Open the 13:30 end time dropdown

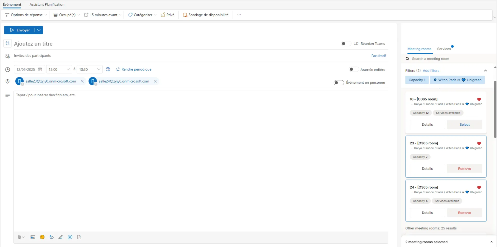90,69
